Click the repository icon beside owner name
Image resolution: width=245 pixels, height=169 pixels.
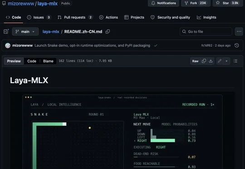4,3
